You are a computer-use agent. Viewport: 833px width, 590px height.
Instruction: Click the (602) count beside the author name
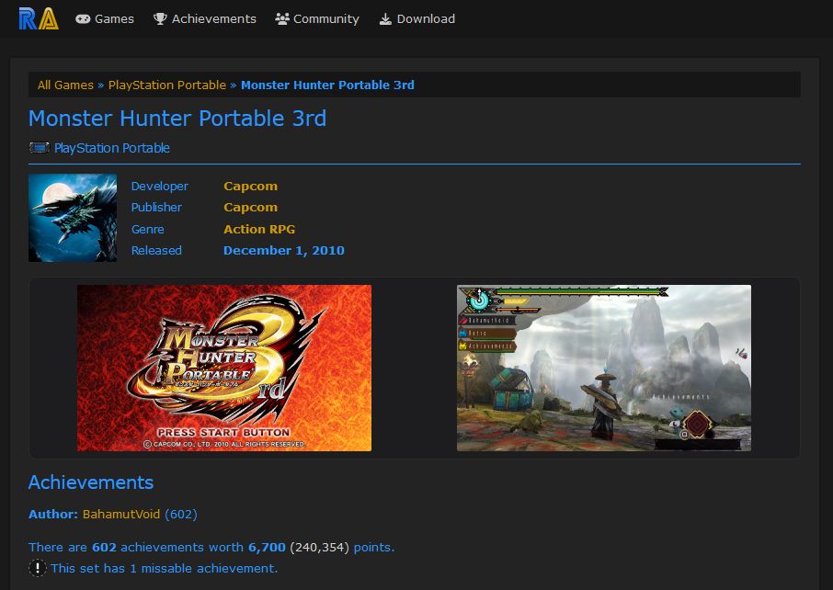pyautogui.click(x=183, y=514)
